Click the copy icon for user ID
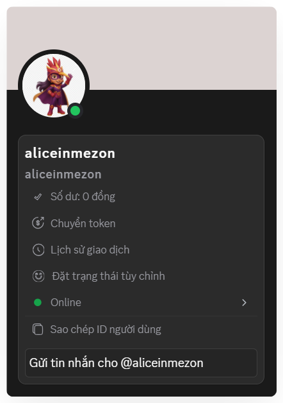This screenshot has height=403, width=283. [38, 329]
